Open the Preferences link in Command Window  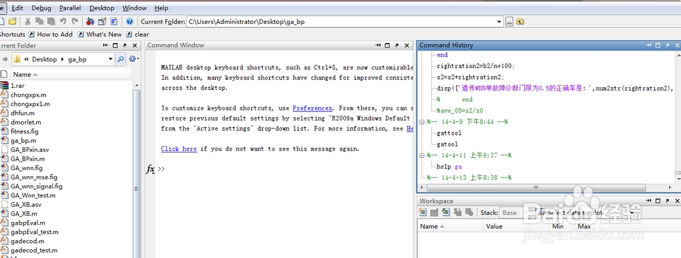(313, 108)
